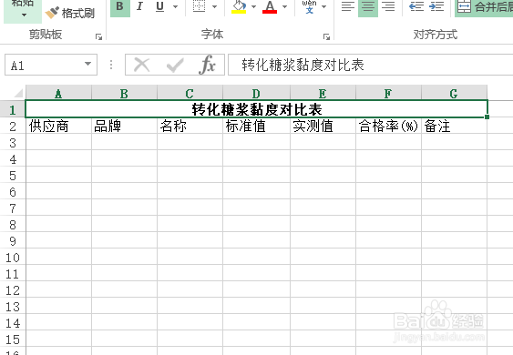The image size is (513, 355).
Task: Confirm formula entry checkmark icon
Action: coord(175,65)
